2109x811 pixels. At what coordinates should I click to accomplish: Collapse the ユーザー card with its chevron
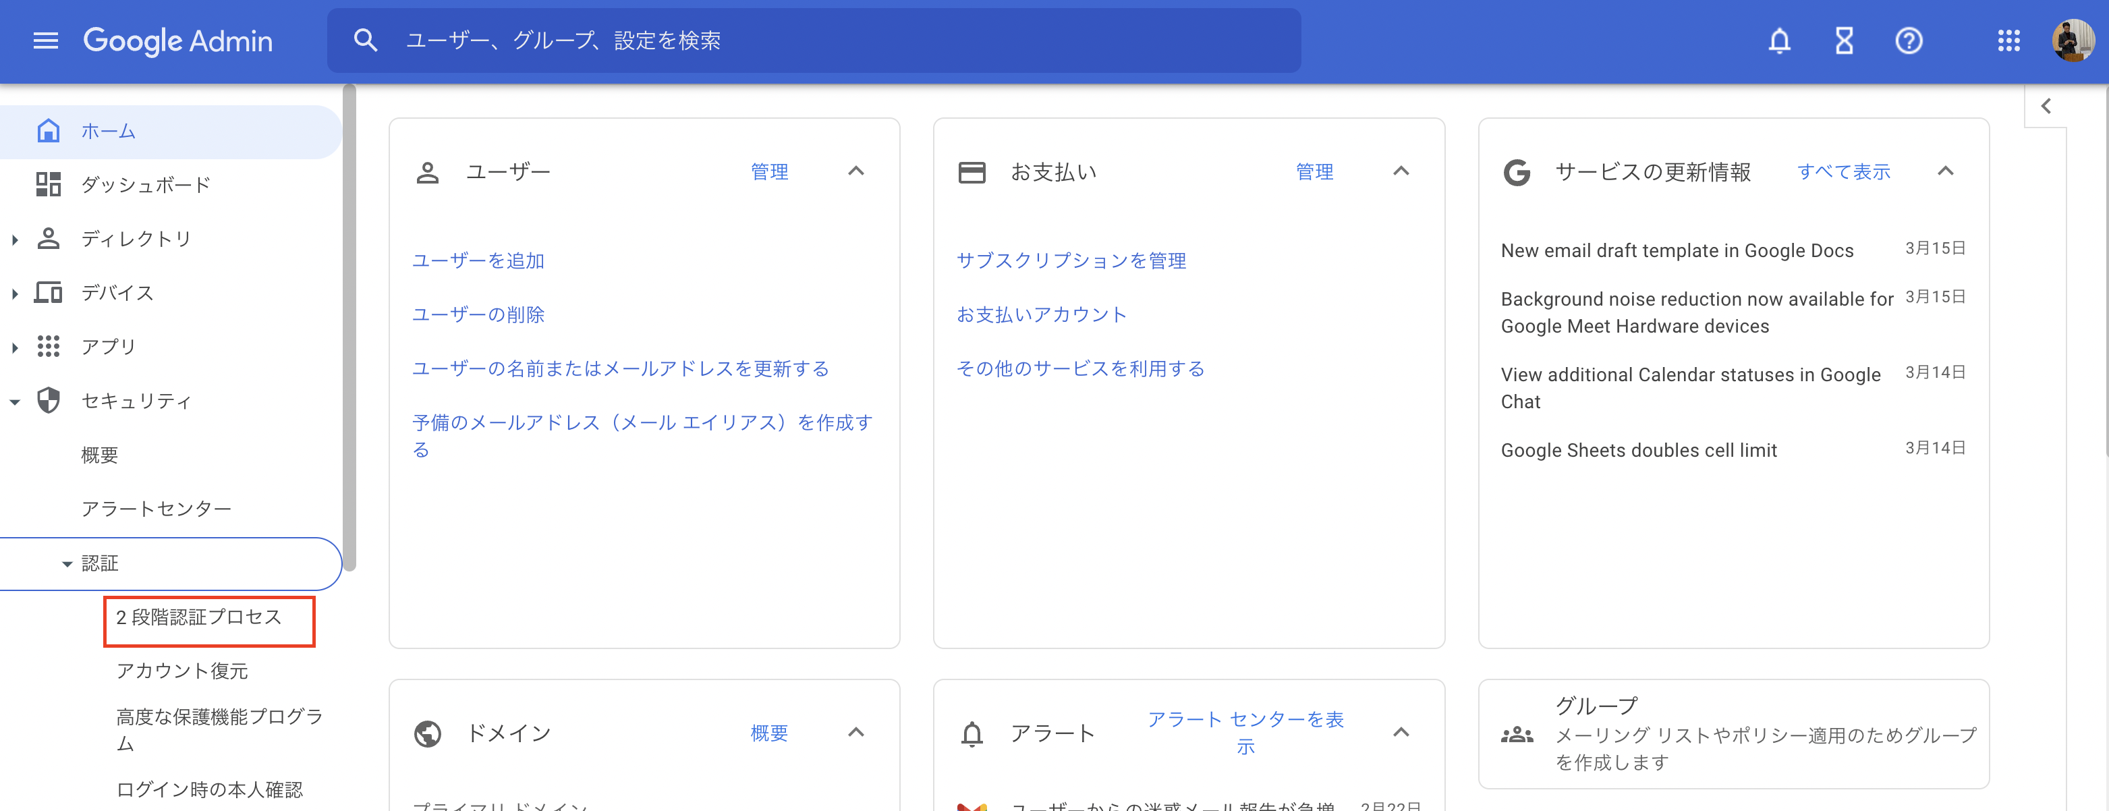click(856, 171)
